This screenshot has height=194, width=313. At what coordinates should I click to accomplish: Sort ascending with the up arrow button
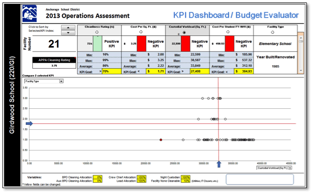[68, 27]
